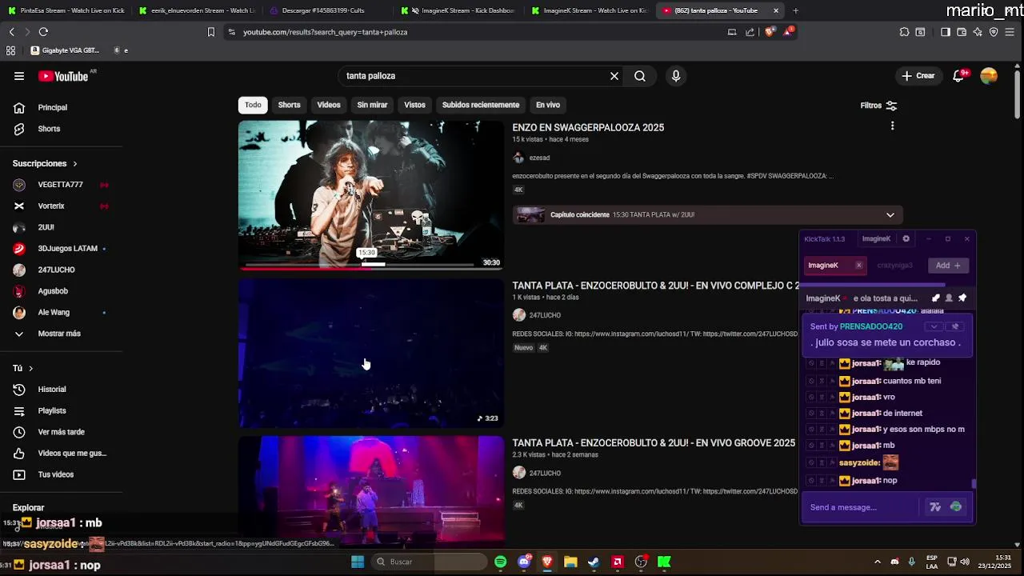Open more actions for the Swaggerpalooza video
The image size is (1024, 576).
[x=892, y=126]
